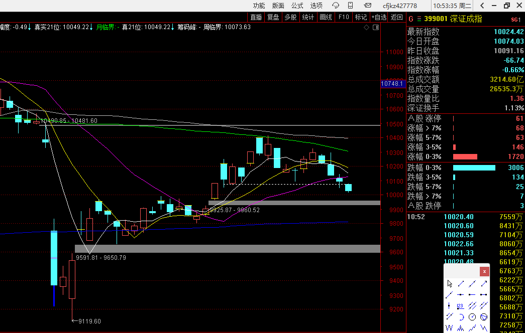Click the +自选 button
The height and width of the screenshot is (333, 525).
[379, 17]
